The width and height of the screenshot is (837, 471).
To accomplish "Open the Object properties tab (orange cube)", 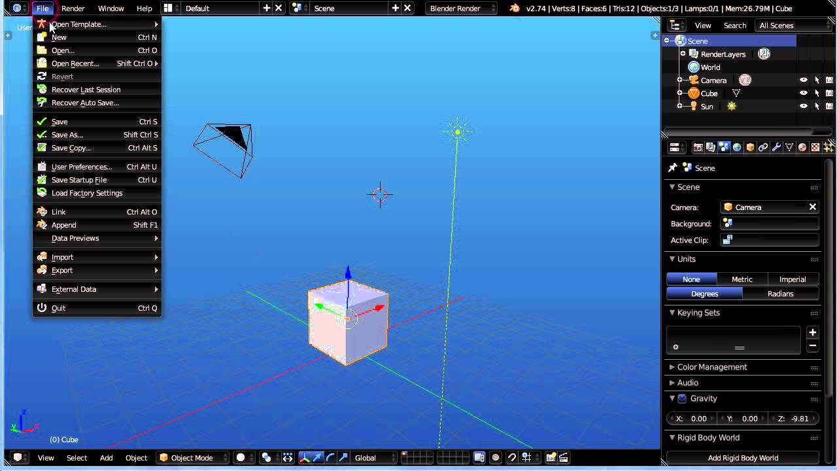I will coord(750,147).
